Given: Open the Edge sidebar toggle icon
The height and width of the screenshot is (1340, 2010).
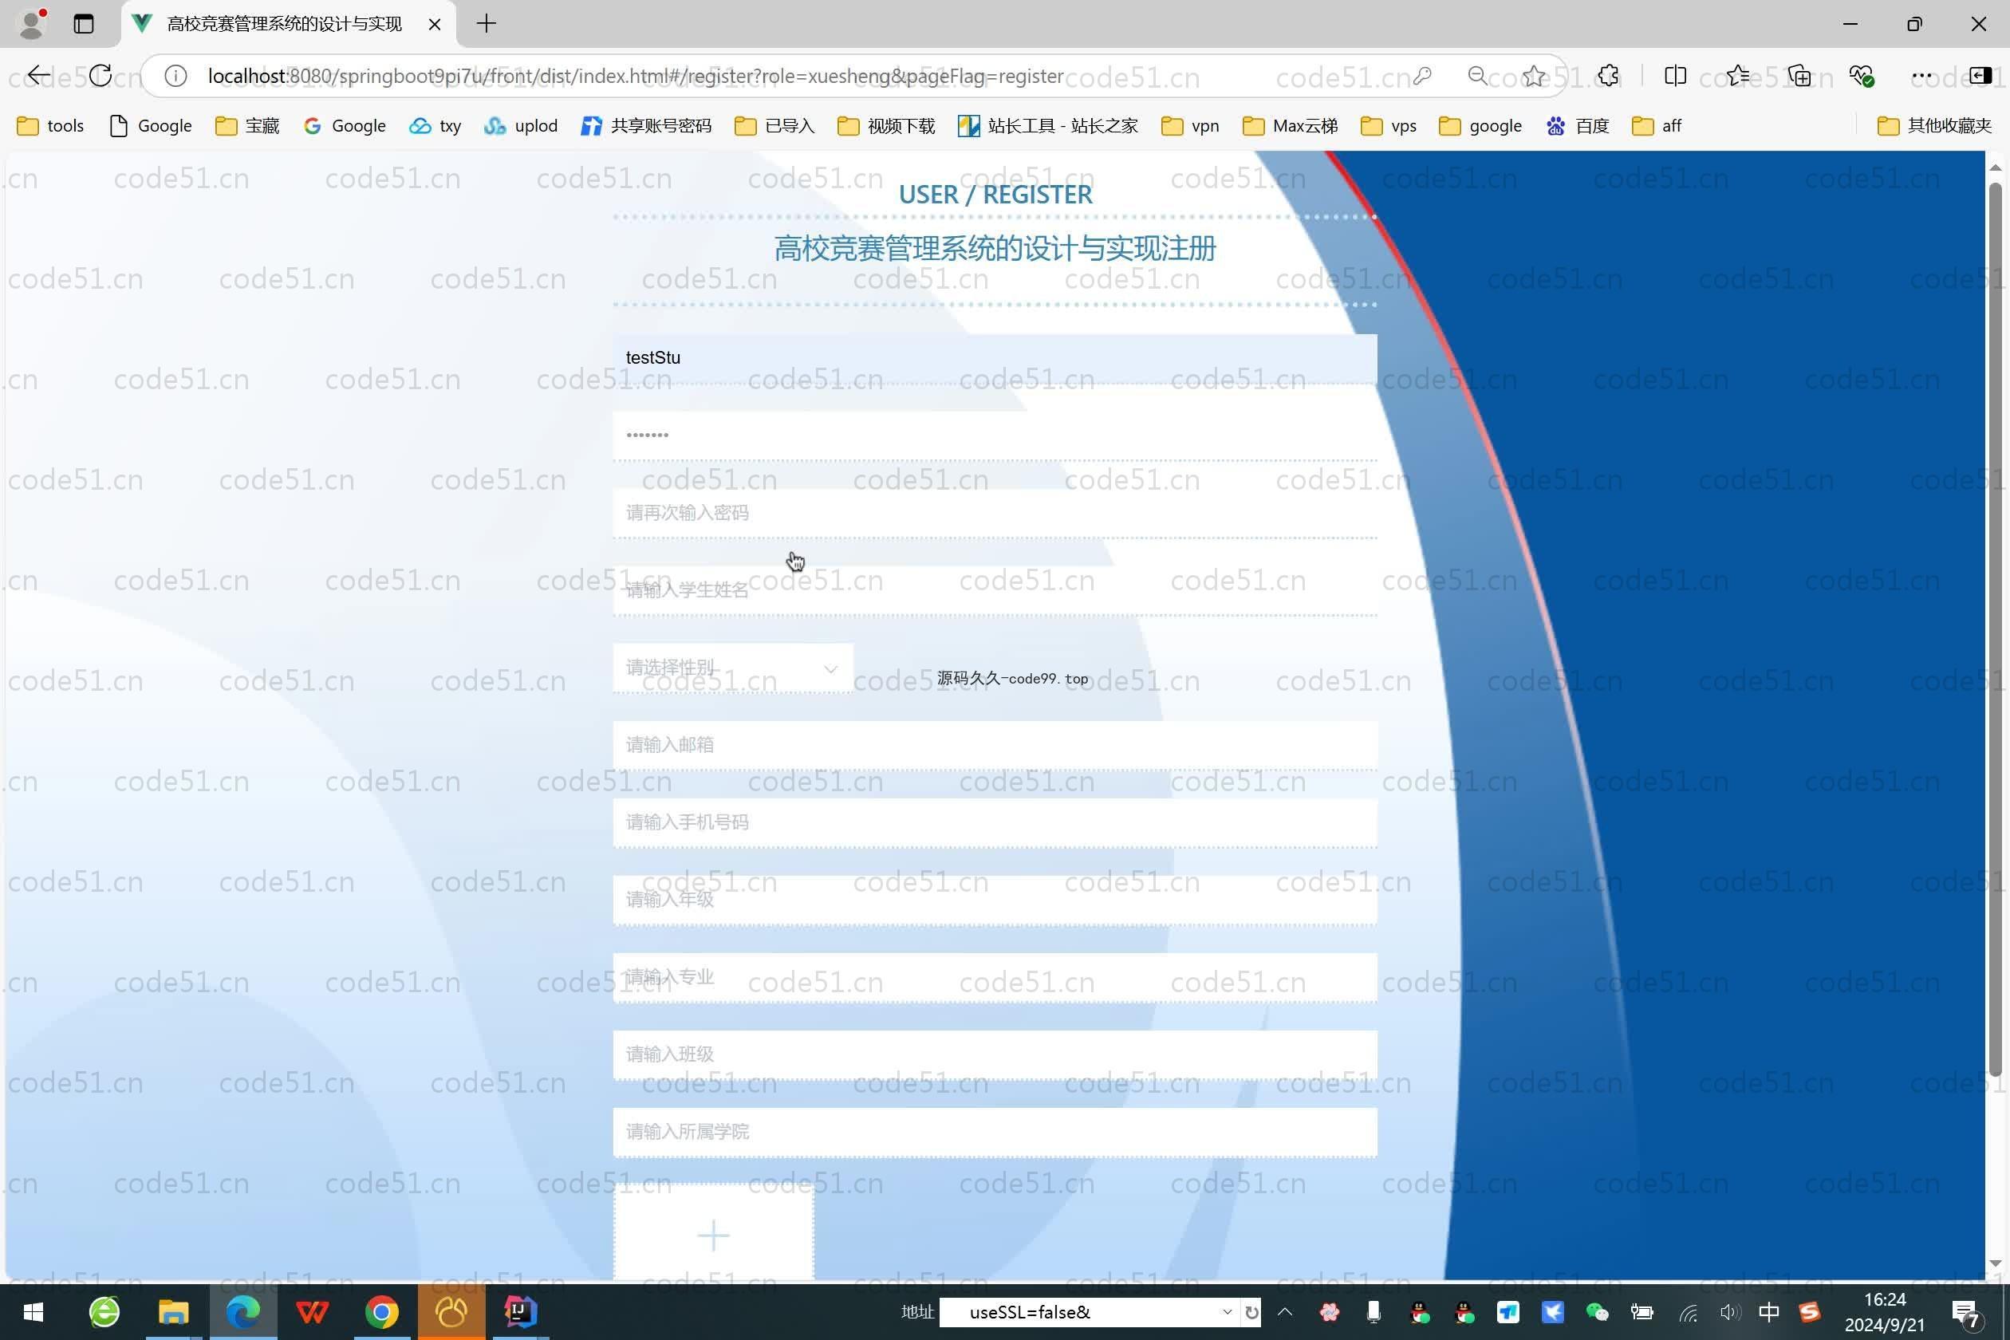Looking at the screenshot, I should point(1981,76).
